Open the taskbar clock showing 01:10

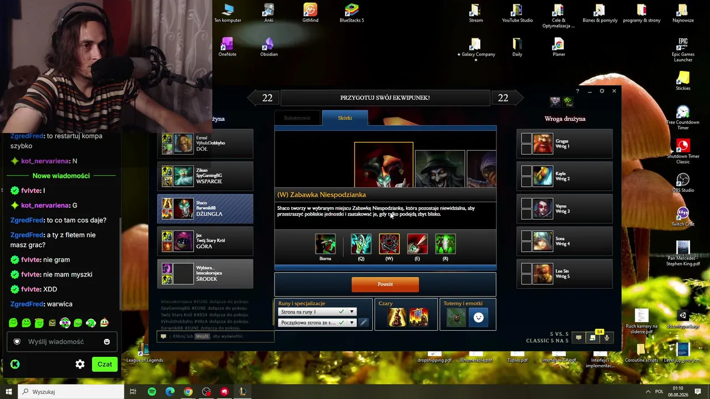678,392
